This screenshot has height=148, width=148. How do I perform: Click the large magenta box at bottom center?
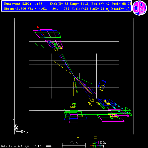coord(74,119)
